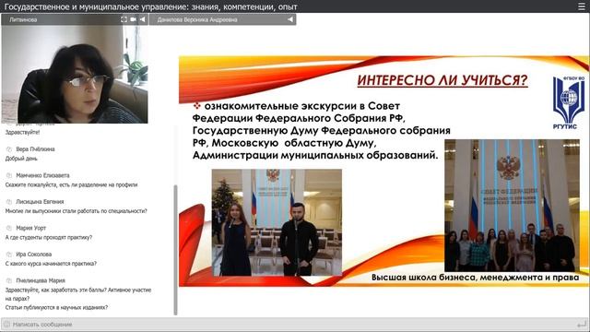The width and height of the screenshot is (590, 332).
Task: Click the avatar icon next to Вера Пчёлкина
Action: click(x=9, y=149)
